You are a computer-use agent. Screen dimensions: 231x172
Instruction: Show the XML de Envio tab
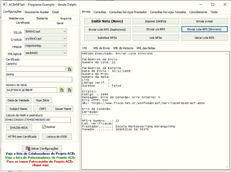102,48
